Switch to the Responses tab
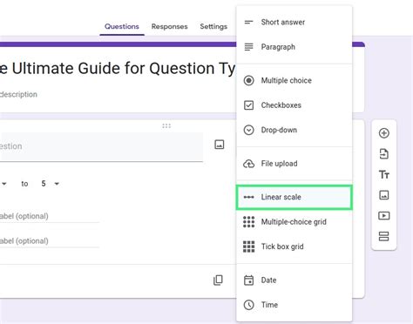 pyautogui.click(x=170, y=27)
